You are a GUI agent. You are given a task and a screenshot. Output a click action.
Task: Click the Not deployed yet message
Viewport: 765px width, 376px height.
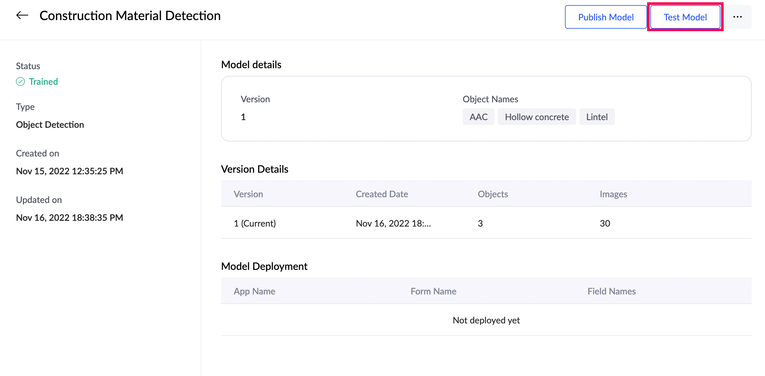[486, 320]
